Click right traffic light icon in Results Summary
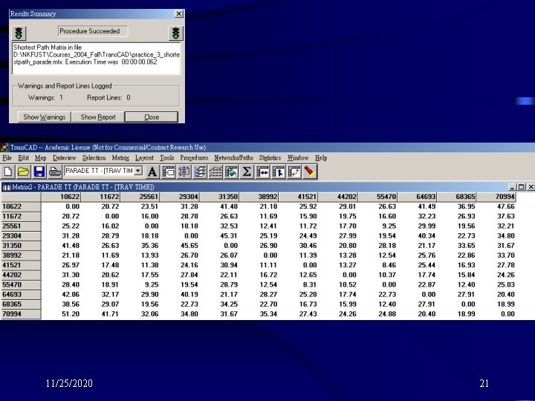535x401 pixels. (x=175, y=33)
